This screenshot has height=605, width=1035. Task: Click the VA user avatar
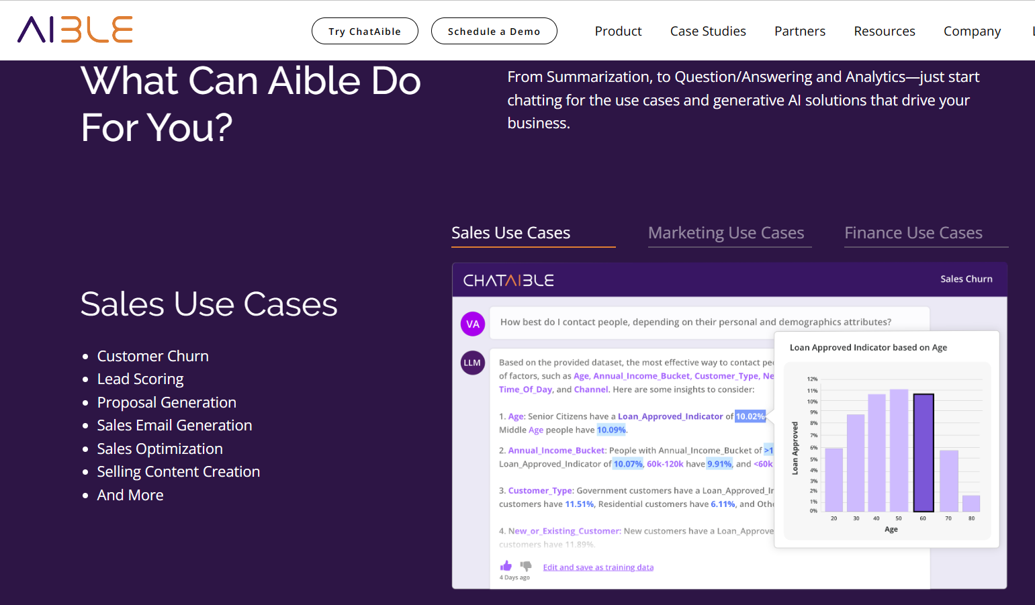pyautogui.click(x=473, y=324)
